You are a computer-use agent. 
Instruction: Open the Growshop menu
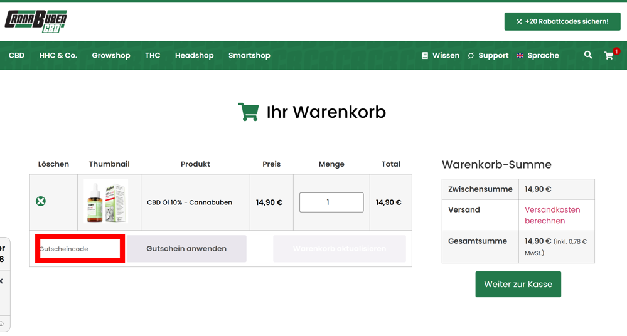coord(111,56)
